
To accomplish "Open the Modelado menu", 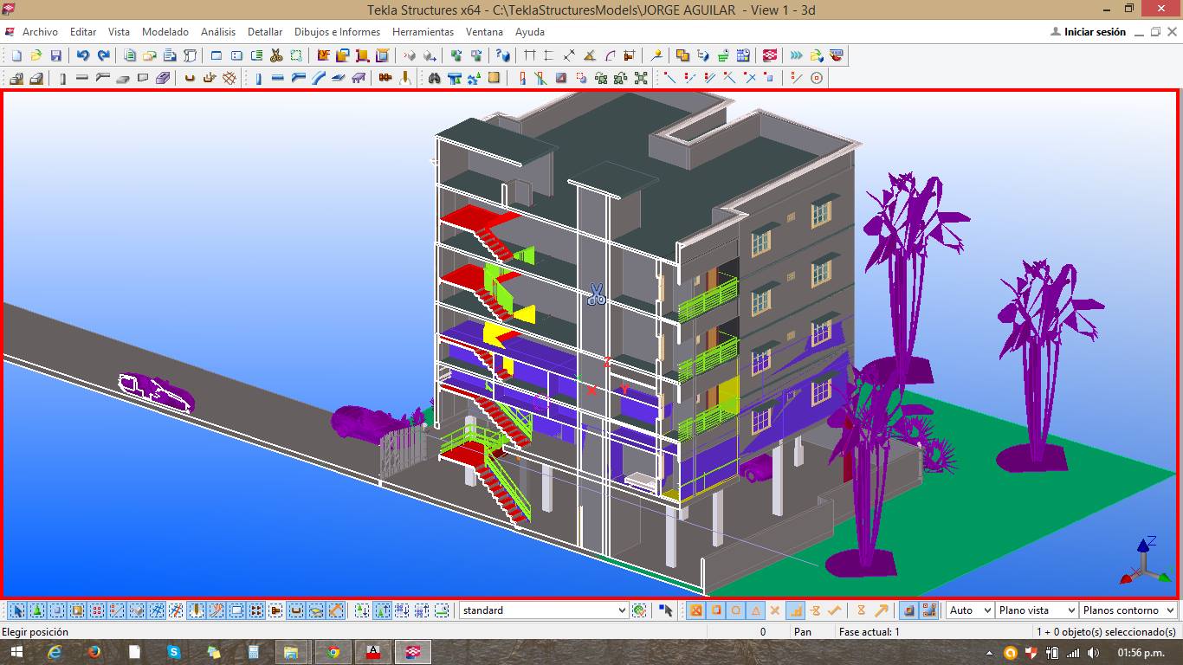I will (x=165, y=32).
